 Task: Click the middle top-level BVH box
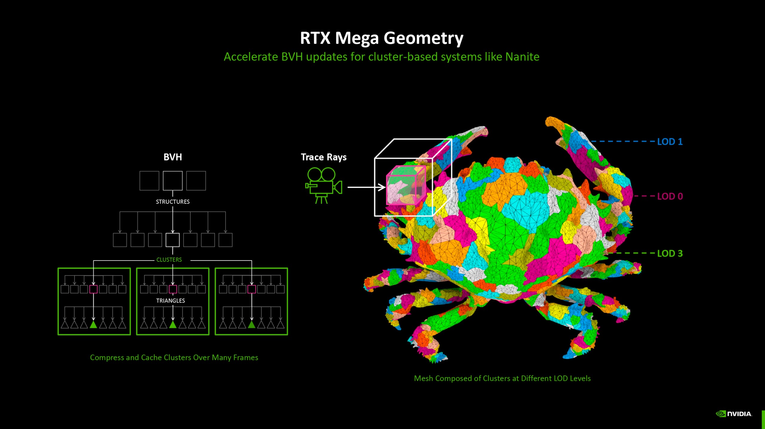click(173, 181)
